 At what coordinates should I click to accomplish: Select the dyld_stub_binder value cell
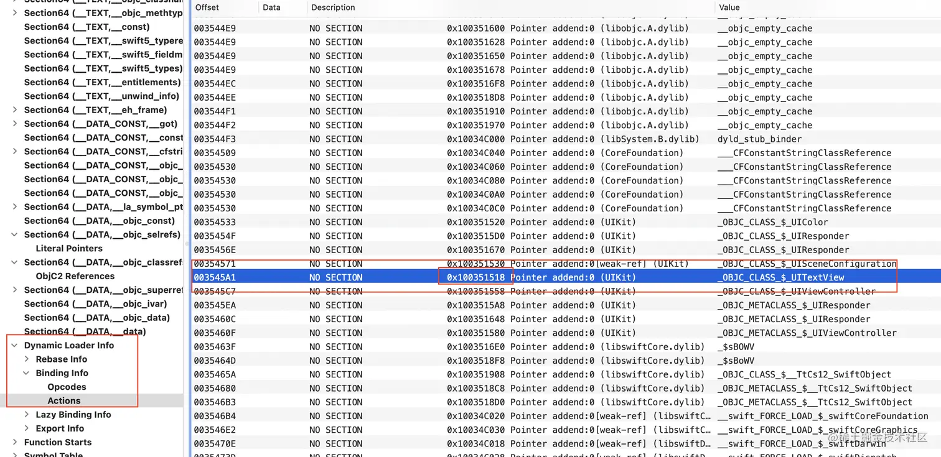[x=759, y=139]
